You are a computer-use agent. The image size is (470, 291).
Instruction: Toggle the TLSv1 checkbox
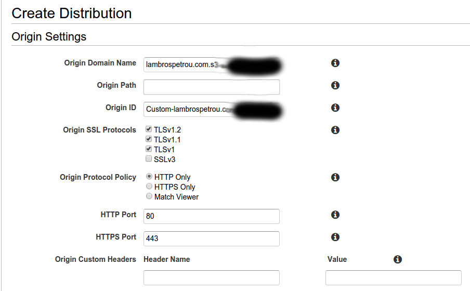149,149
